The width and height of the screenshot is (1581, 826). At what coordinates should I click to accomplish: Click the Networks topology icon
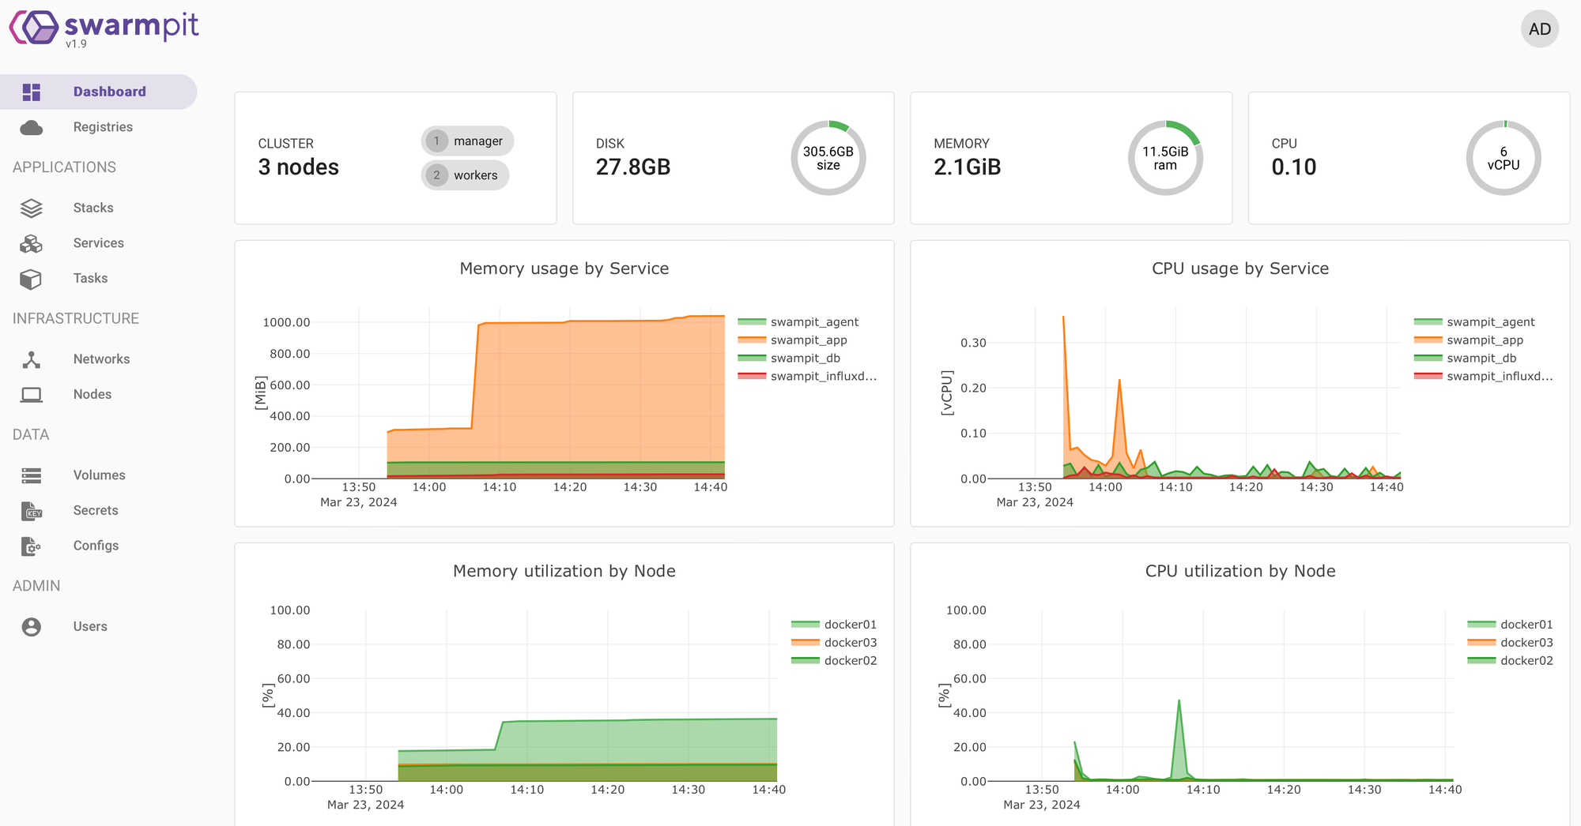click(x=32, y=360)
